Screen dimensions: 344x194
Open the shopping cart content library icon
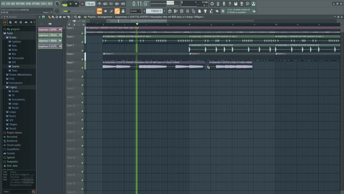223,11
